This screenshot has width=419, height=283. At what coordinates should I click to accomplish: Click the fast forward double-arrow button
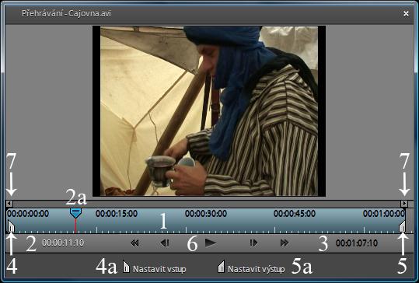pos(285,243)
